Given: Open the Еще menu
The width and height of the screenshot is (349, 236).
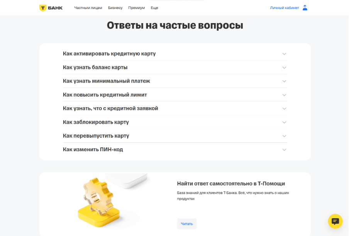Looking at the screenshot, I should [x=154, y=8].
